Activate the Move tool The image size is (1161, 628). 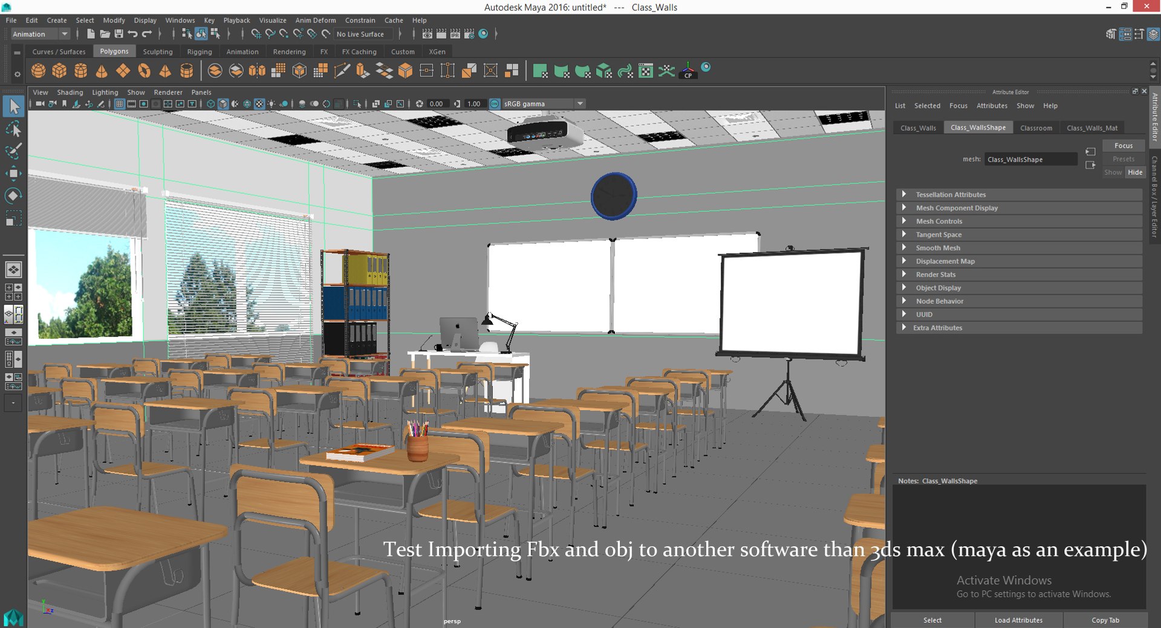pyautogui.click(x=13, y=174)
